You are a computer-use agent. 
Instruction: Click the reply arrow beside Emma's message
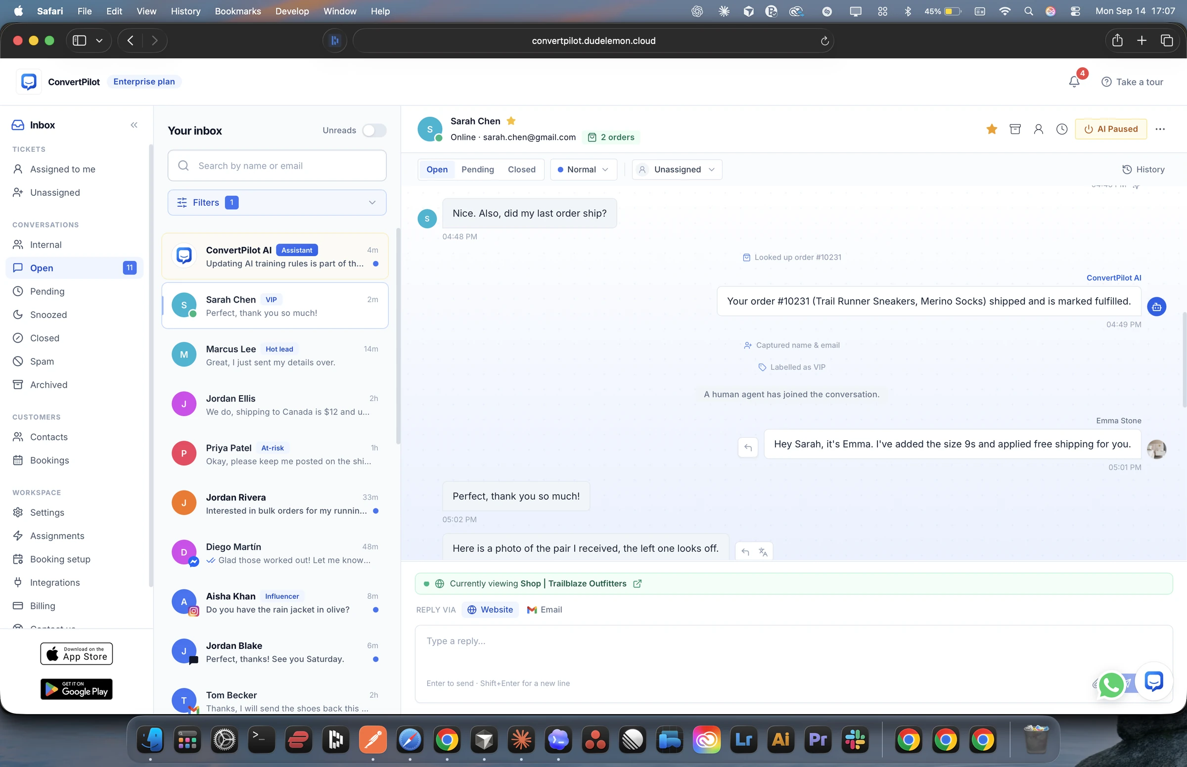pyautogui.click(x=748, y=447)
